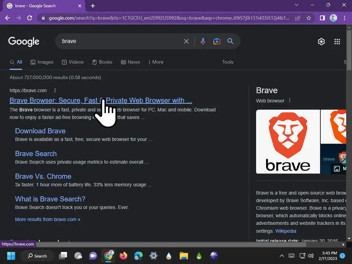Screen dimensions: 352x264
Task: Go to the Google homepage logo
Action: pos(24,42)
